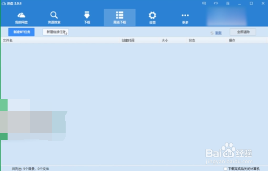Click the 状态 column header
This screenshot has width=268, height=171.
pyautogui.click(x=192, y=41)
